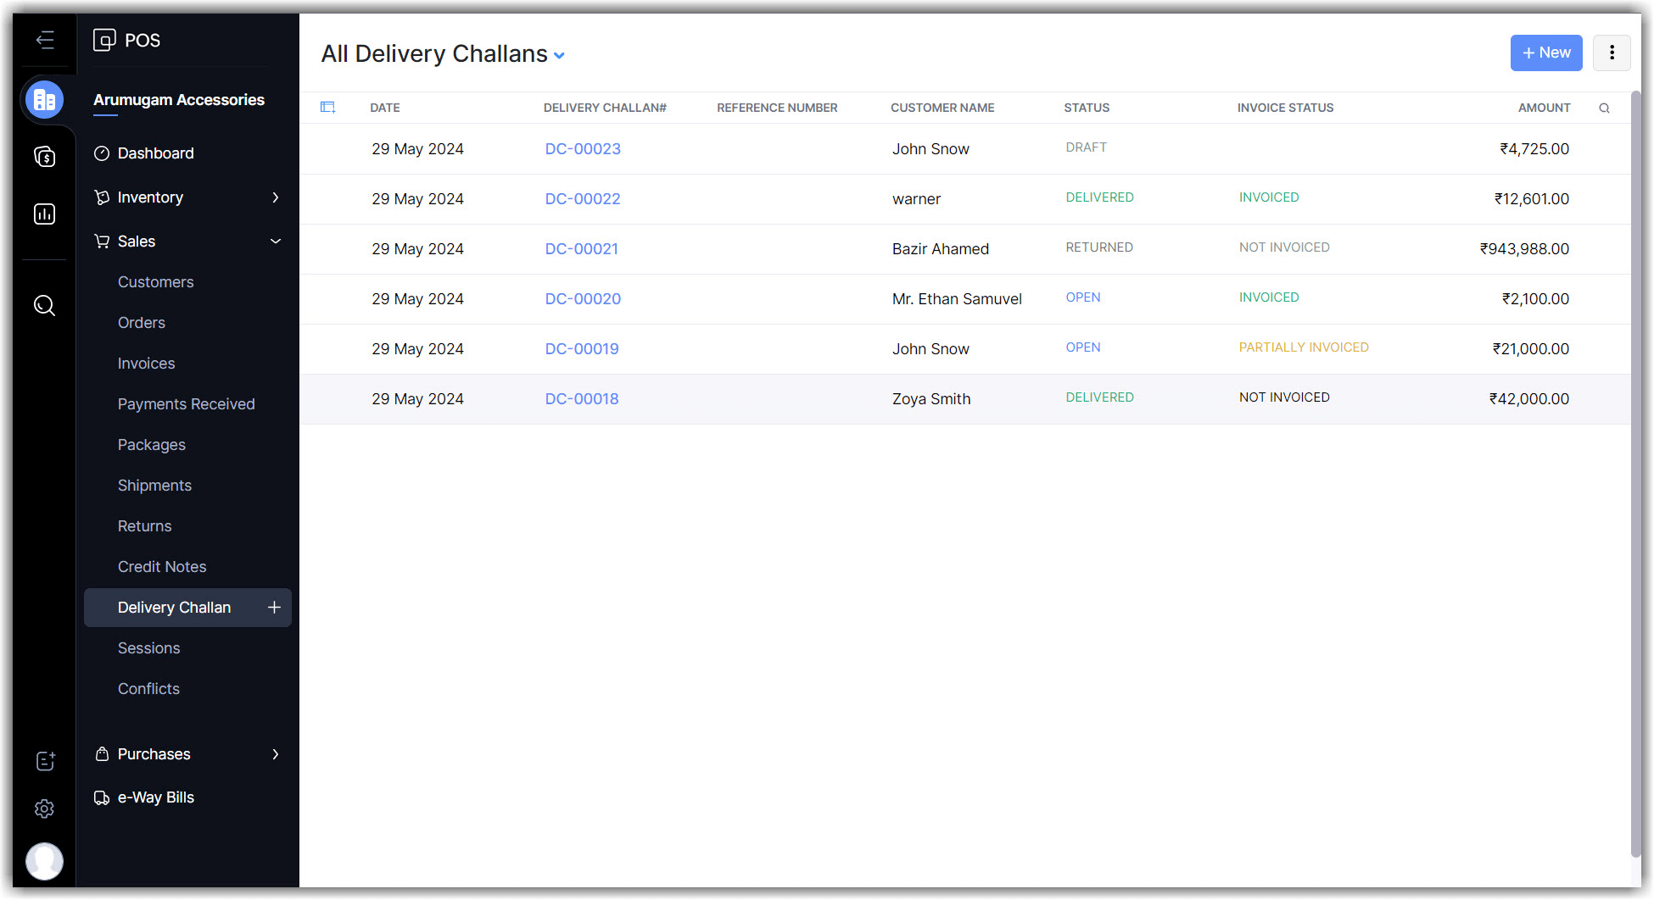This screenshot has height=900, width=1654.
Task: Open the settings gear icon
Action: pyautogui.click(x=45, y=808)
